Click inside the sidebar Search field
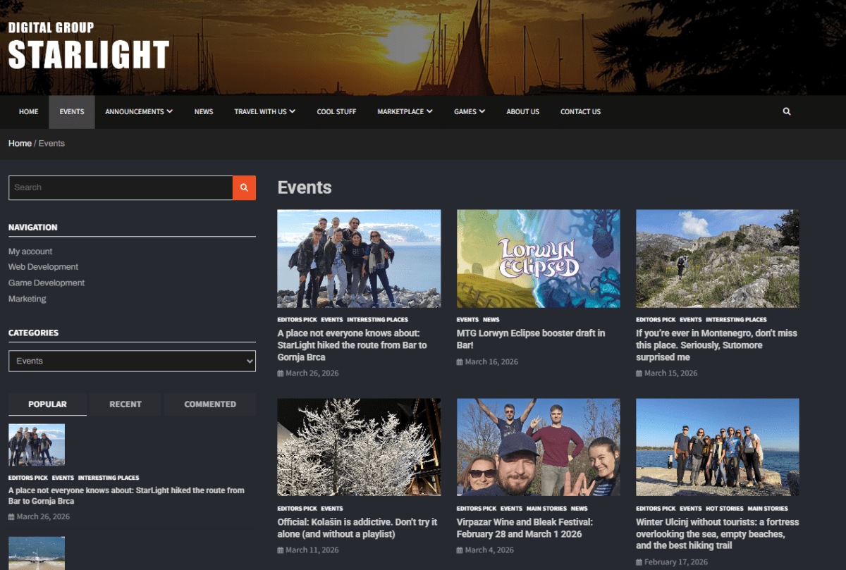Viewport: 846px width, 570px height. click(x=121, y=187)
